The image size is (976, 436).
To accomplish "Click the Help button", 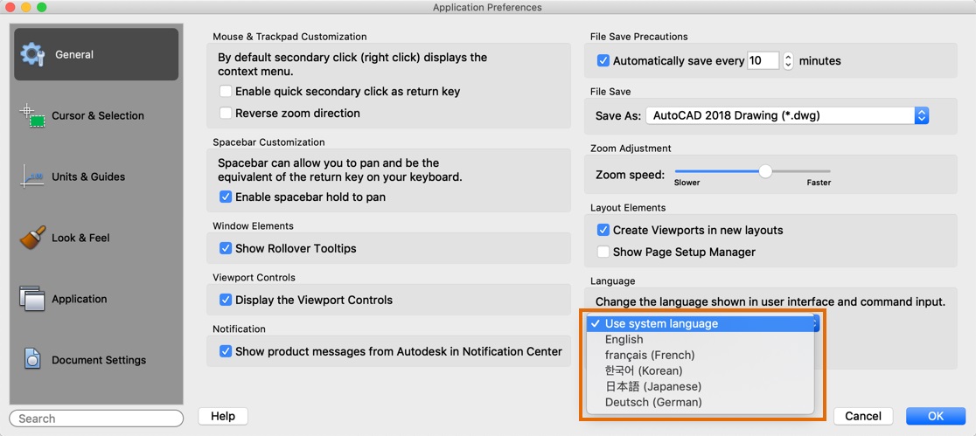I will pos(223,416).
